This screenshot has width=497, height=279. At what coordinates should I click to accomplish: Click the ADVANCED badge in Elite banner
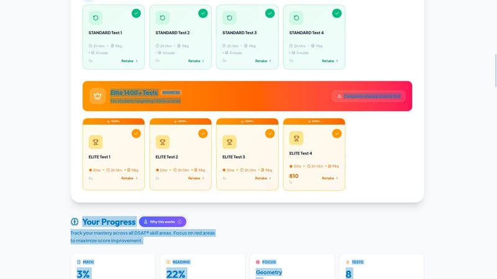click(x=171, y=92)
